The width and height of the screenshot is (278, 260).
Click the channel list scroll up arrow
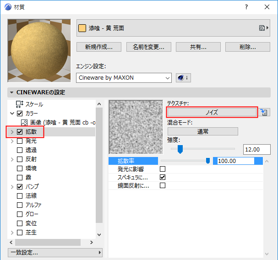click(x=99, y=104)
